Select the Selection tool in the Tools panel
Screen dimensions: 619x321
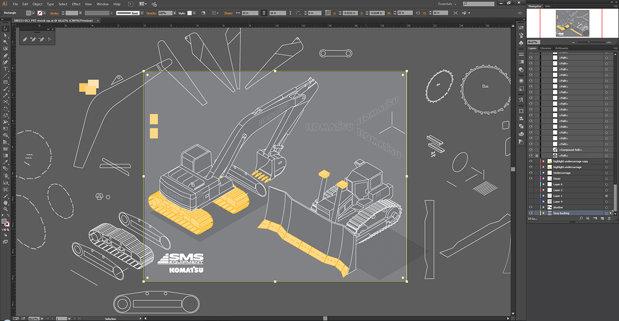(x=6, y=28)
